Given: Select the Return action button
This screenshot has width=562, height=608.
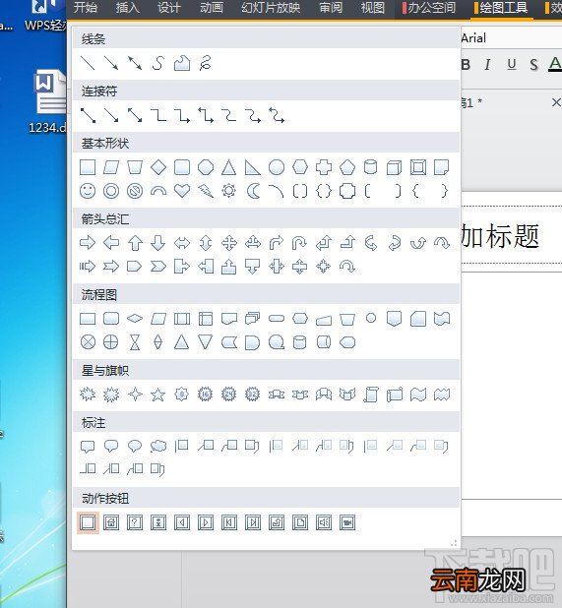Looking at the screenshot, I should tap(277, 522).
